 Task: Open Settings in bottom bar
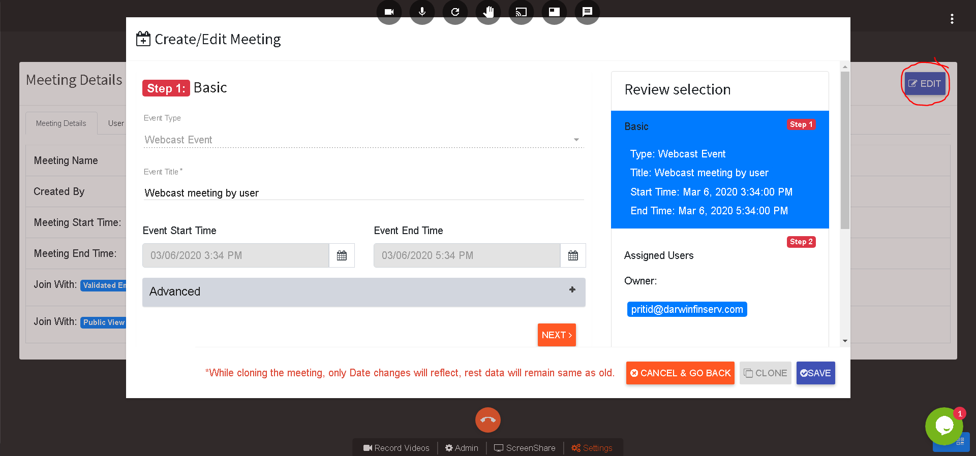click(x=592, y=448)
